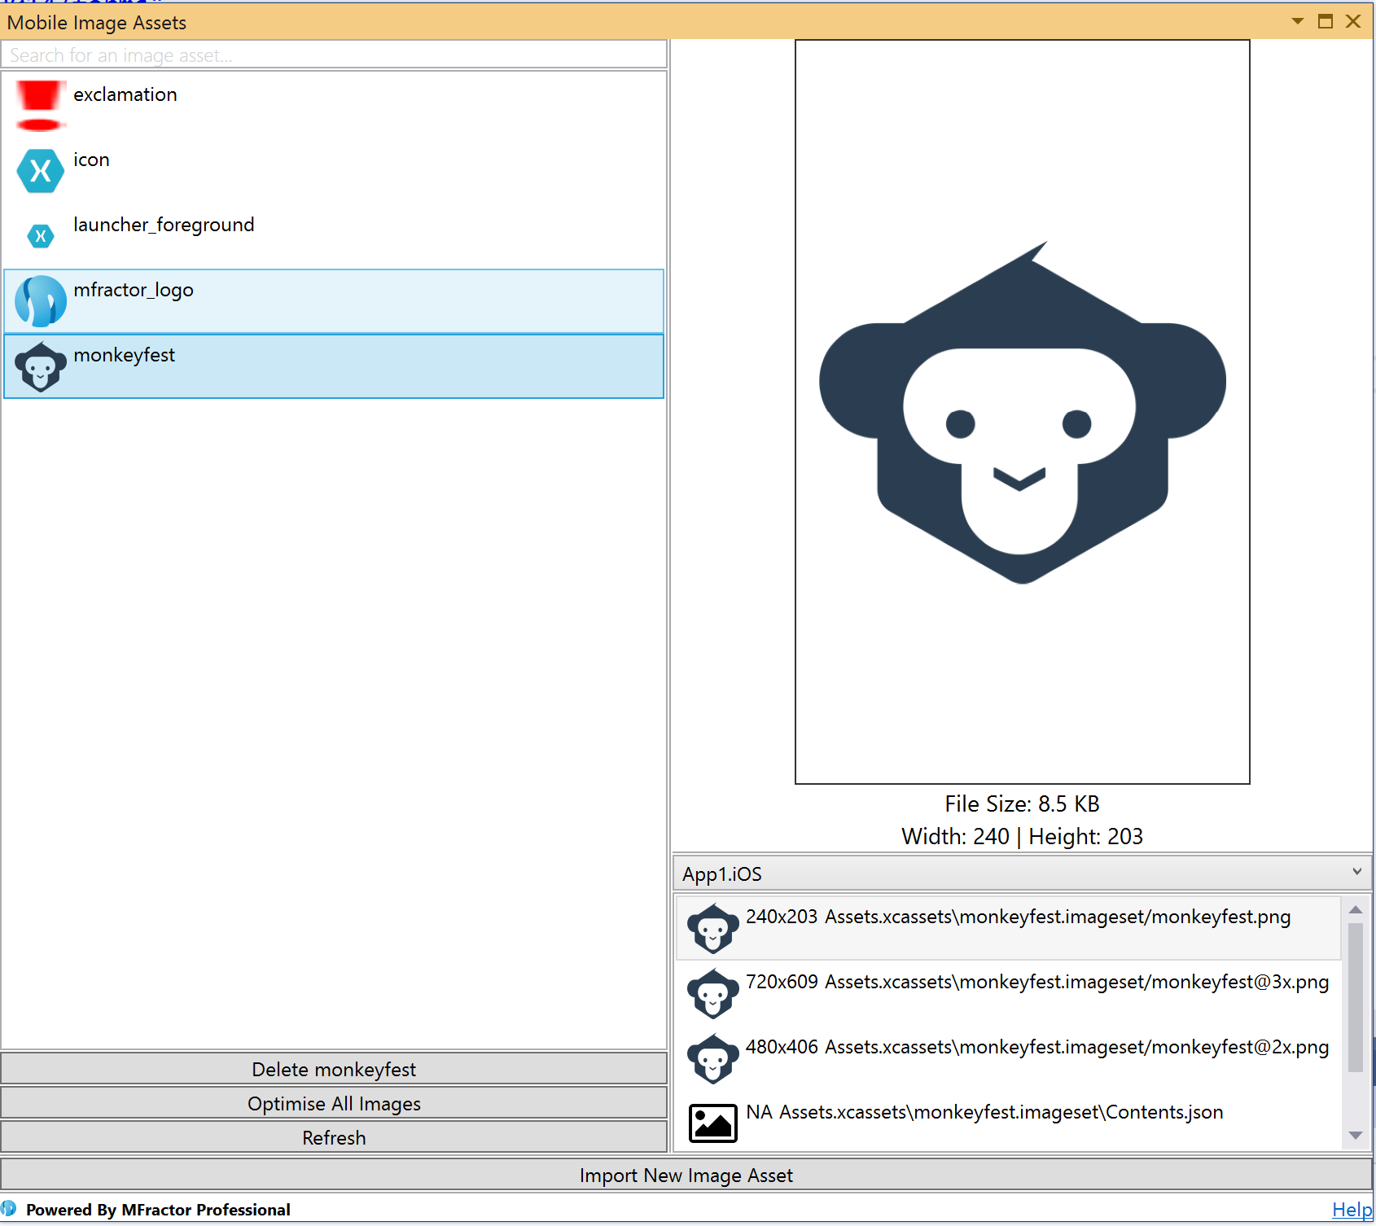Click the large monkeyfest preview image
This screenshot has width=1376, height=1226.
point(1022,412)
